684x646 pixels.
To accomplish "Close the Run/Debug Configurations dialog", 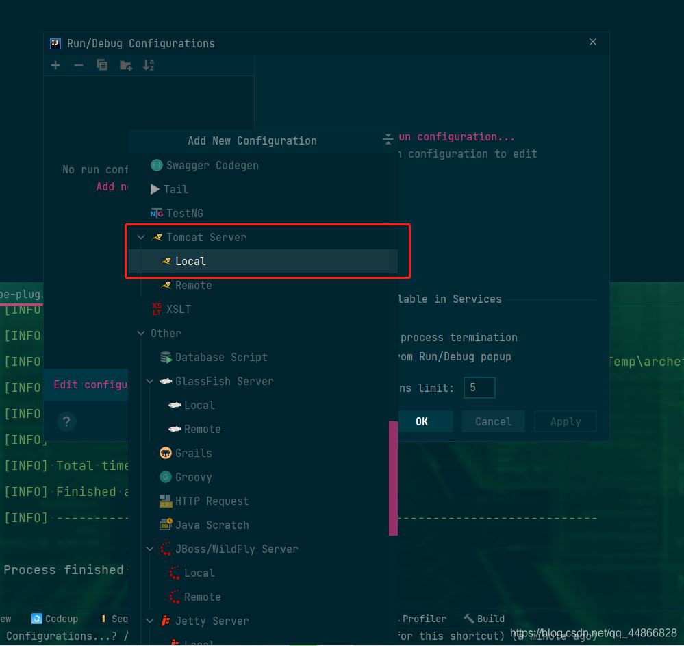I will pyautogui.click(x=593, y=42).
